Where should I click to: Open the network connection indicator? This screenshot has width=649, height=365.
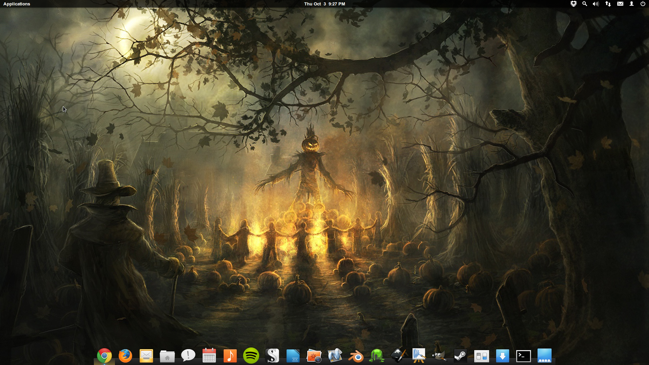click(x=608, y=4)
